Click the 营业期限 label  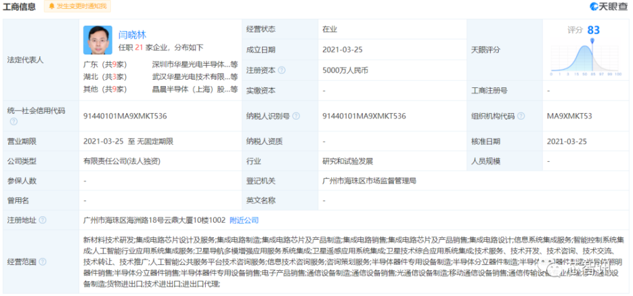tap(22, 142)
